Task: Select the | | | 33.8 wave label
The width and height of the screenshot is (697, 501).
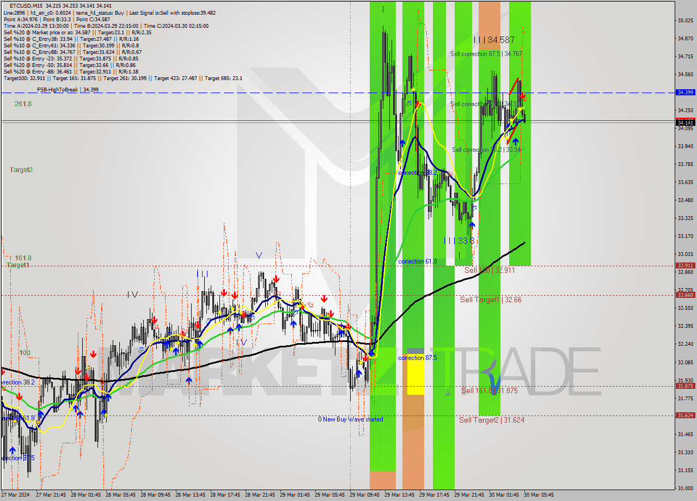Action: 459,240
